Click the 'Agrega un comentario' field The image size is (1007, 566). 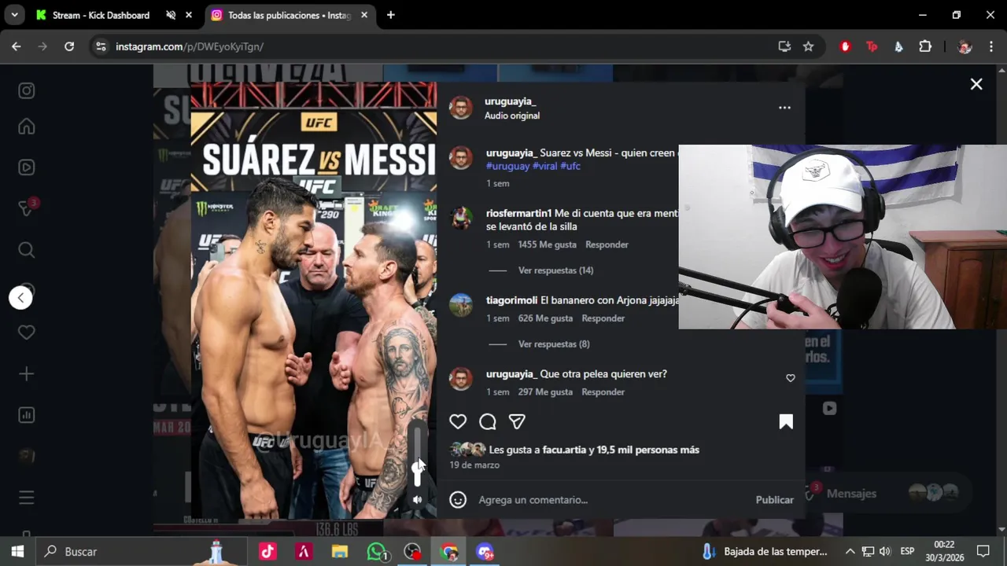click(612, 500)
